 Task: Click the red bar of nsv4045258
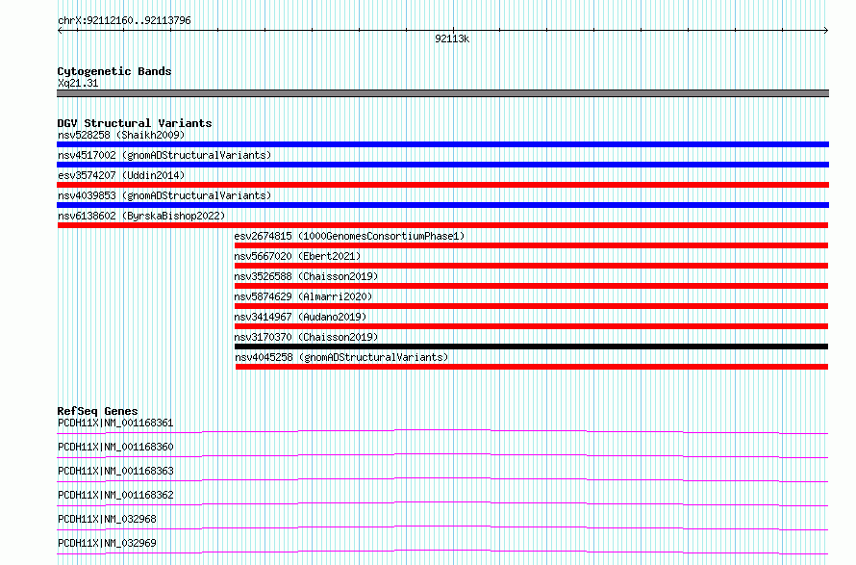[532, 367]
